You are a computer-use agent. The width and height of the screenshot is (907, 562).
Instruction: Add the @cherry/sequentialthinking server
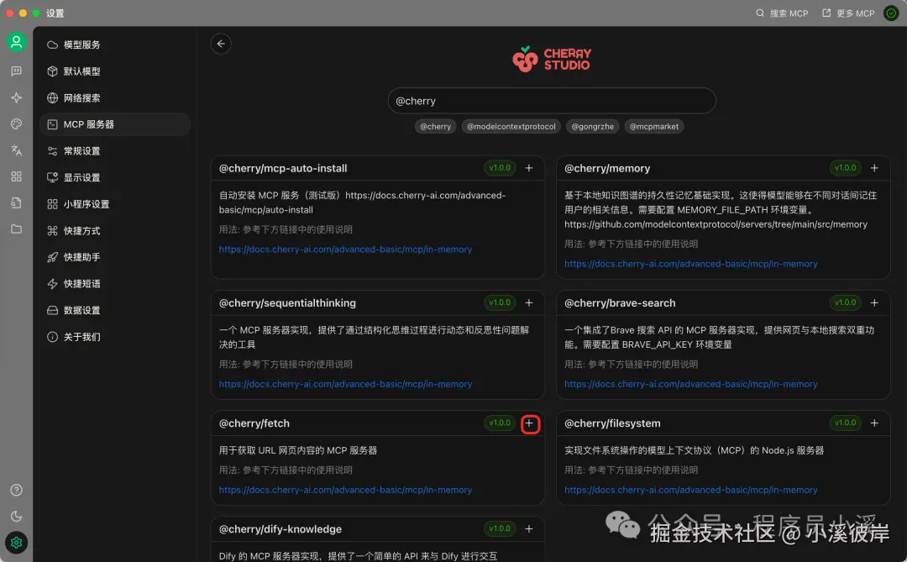529,302
